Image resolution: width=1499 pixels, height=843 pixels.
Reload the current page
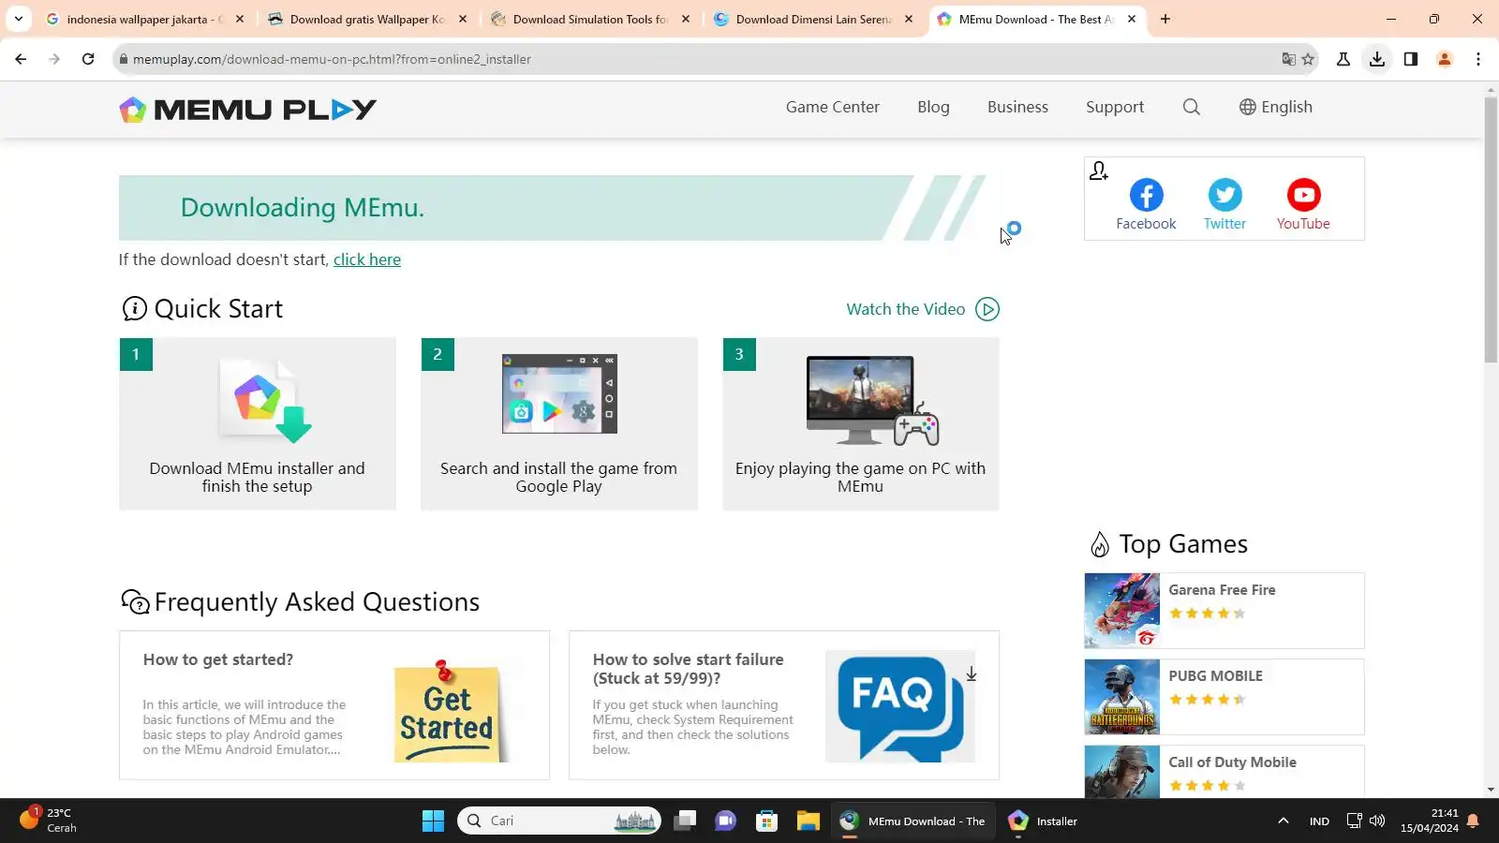pyautogui.click(x=88, y=59)
